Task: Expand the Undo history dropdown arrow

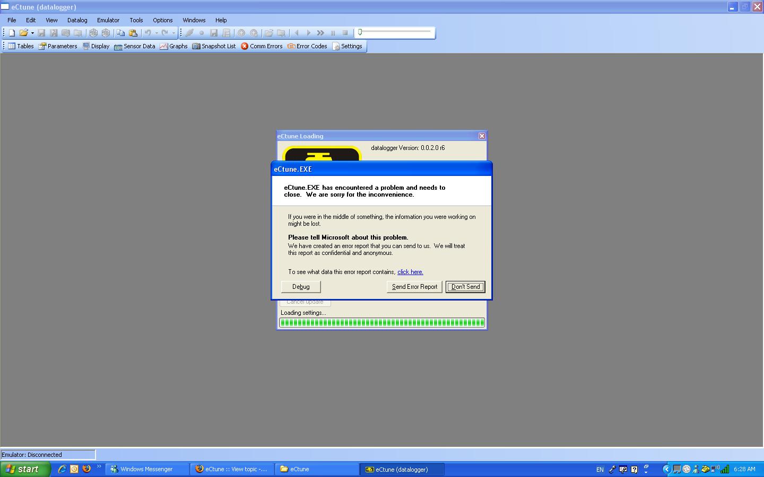Action: tap(157, 33)
